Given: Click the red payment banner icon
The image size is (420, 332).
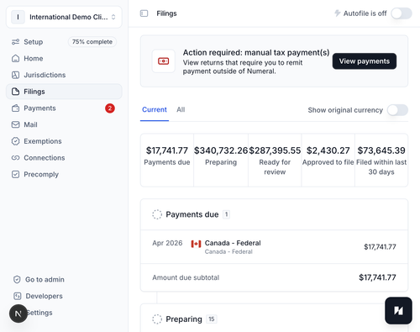Looking at the screenshot, I should pos(164,61).
